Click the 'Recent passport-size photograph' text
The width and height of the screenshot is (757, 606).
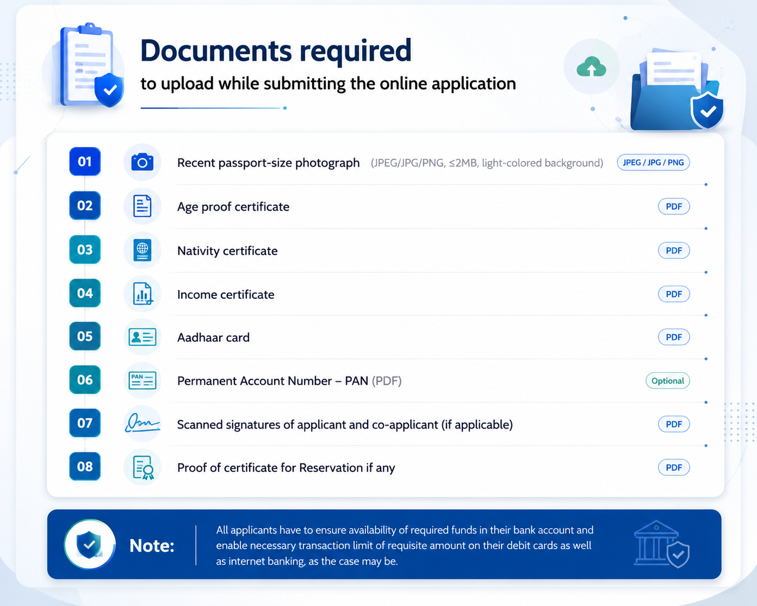[268, 163]
